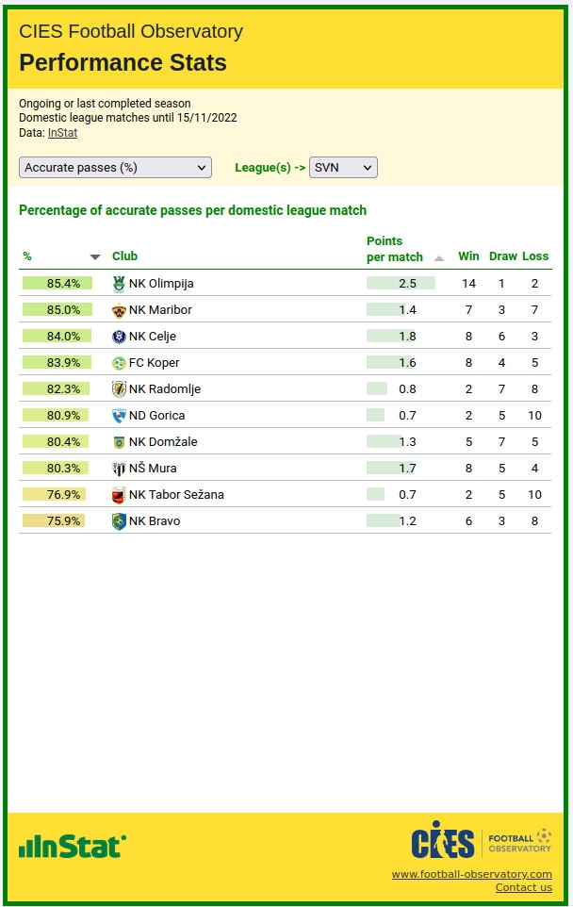The image size is (573, 907).
Task: Open the Accurate passes (%) dropdown
Action: coord(116,168)
